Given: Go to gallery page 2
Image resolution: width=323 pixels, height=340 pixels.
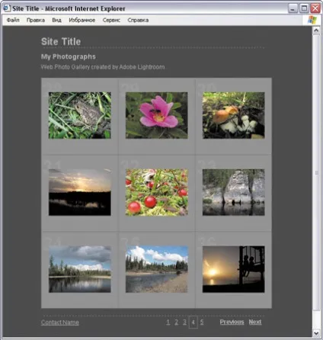Looking at the screenshot, I should [177, 322].
